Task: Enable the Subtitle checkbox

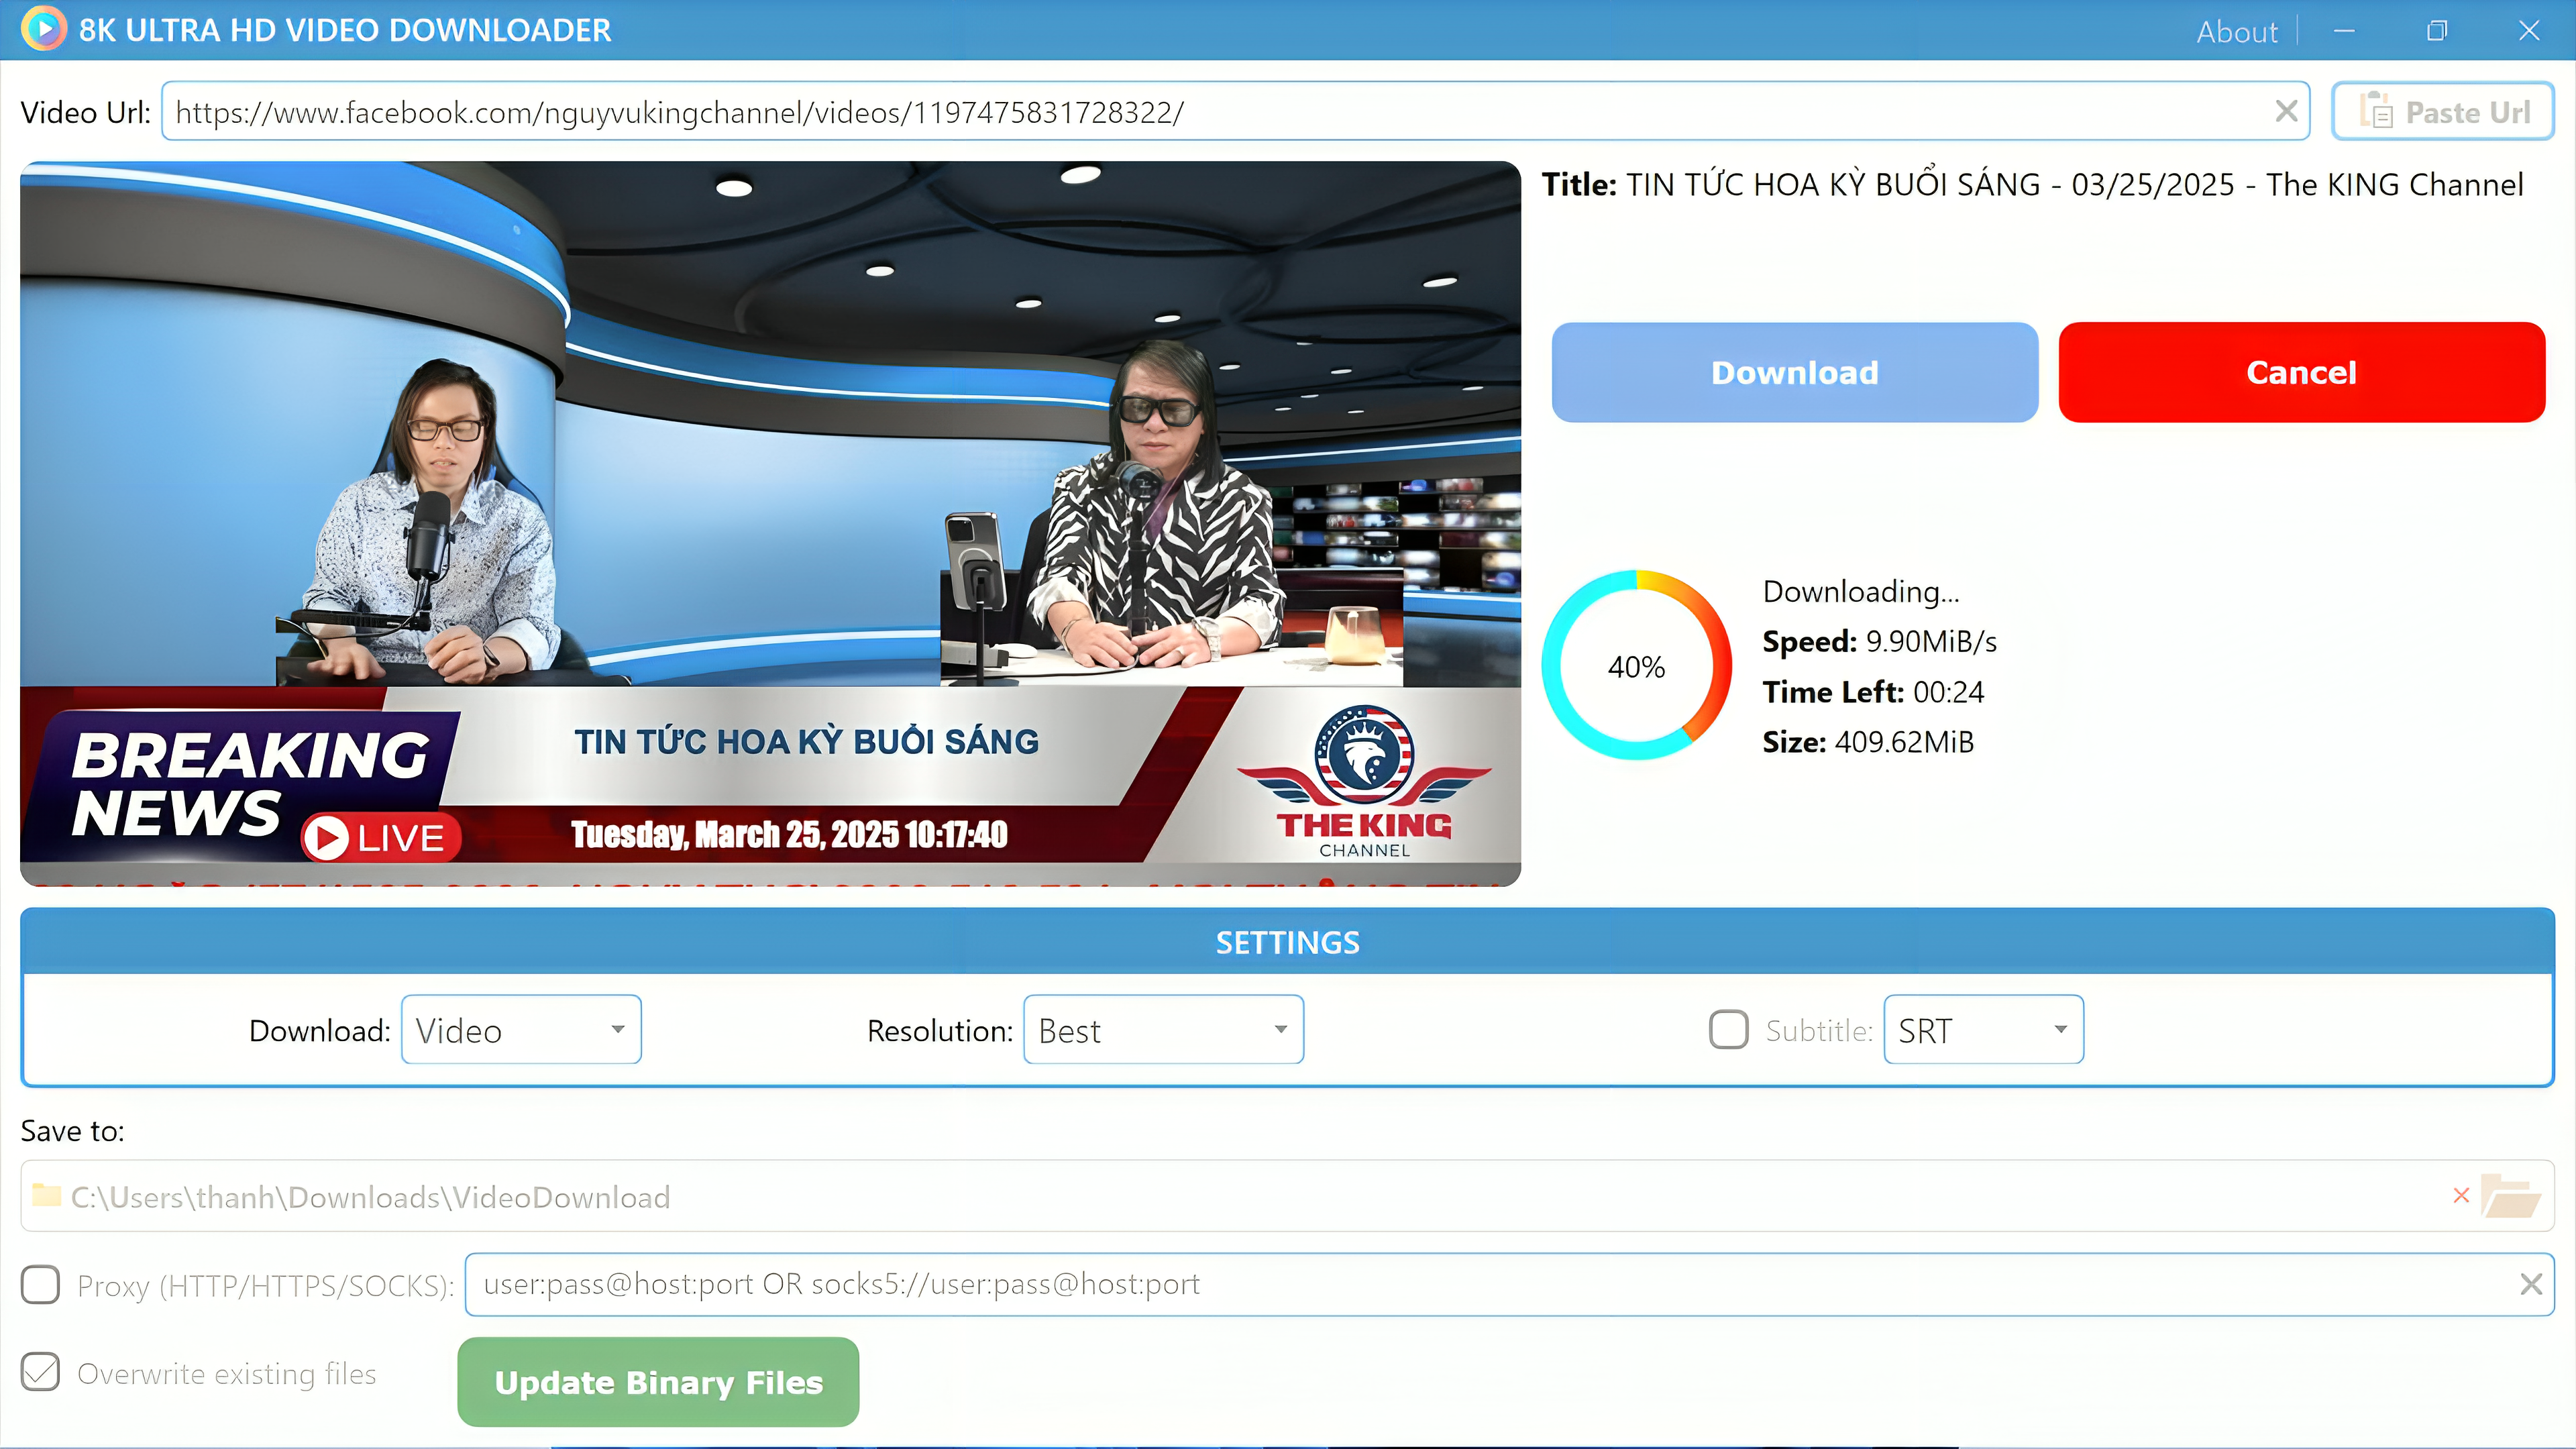Action: (x=1728, y=1030)
